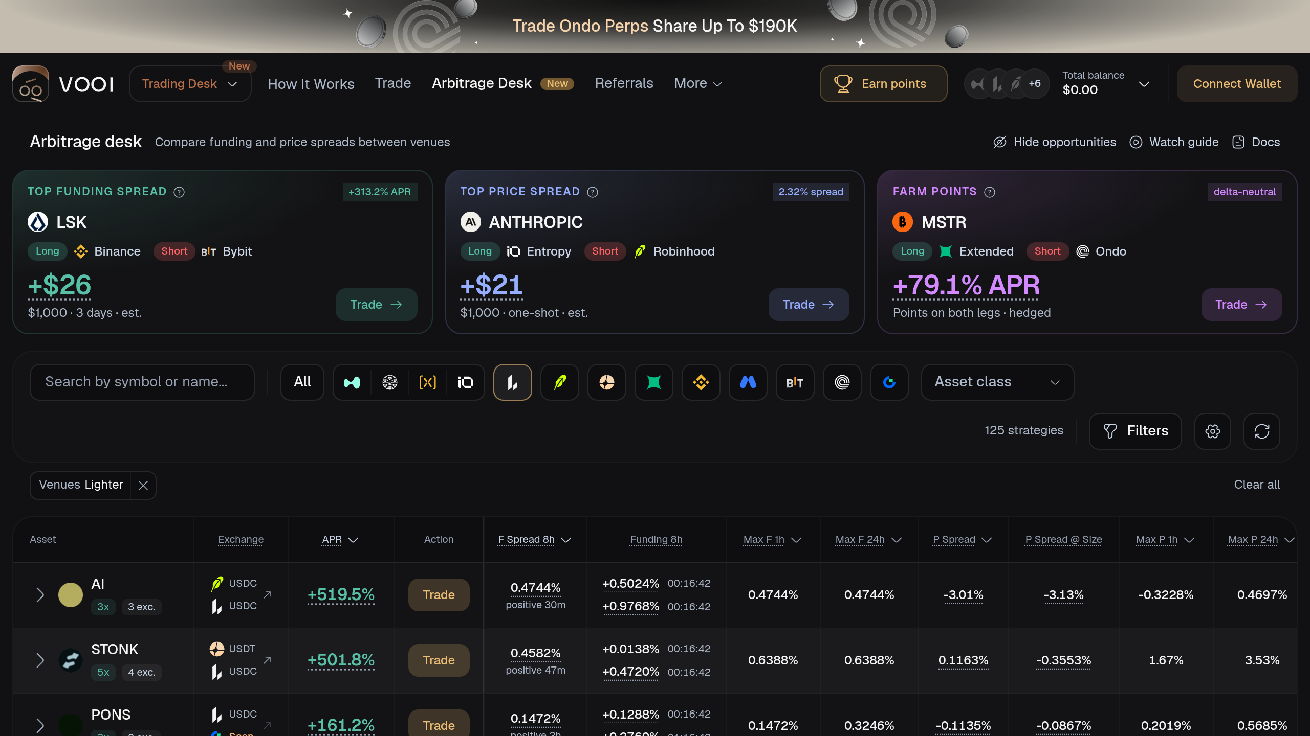Select the blue C-shaped venue icon
The height and width of the screenshot is (736, 1310).
(x=889, y=382)
